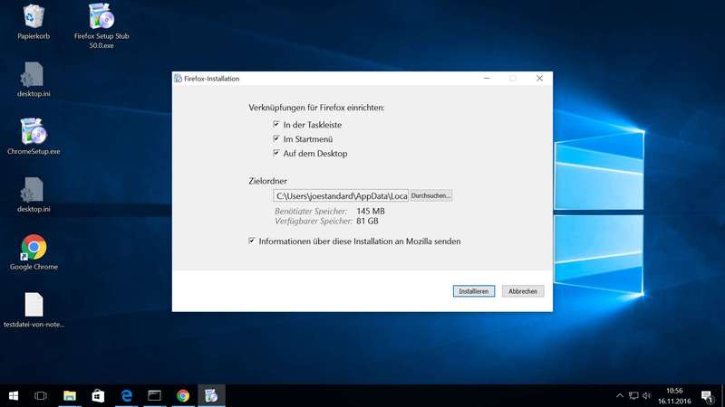Screen dimensions: 725x407
Task: Select the Google Chrome desktop shortcut
Action: pyautogui.click(x=34, y=252)
